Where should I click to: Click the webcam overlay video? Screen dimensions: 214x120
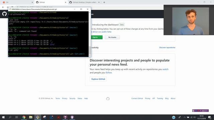pyautogui.click(x=189, y=20)
